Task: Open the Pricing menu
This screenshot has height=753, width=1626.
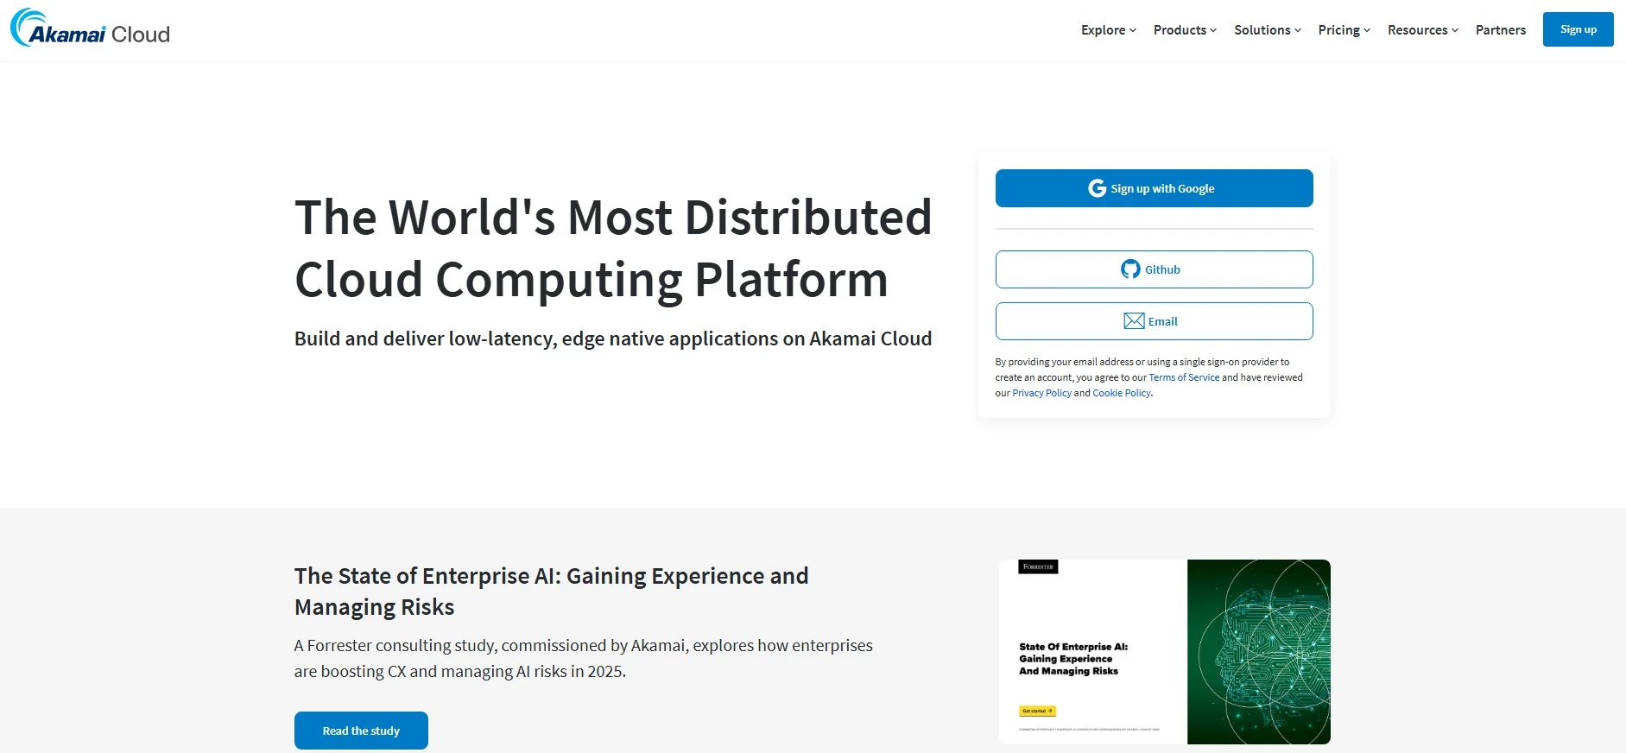Action: point(1344,30)
